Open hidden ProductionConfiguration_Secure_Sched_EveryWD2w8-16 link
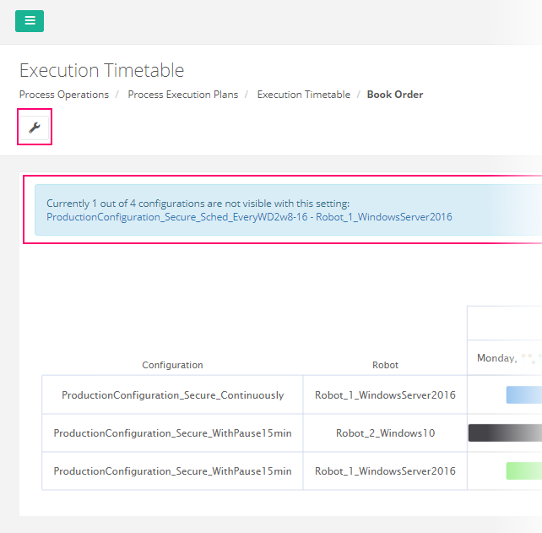The height and width of the screenshot is (533, 542). pyautogui.click(x=249, y=217)
